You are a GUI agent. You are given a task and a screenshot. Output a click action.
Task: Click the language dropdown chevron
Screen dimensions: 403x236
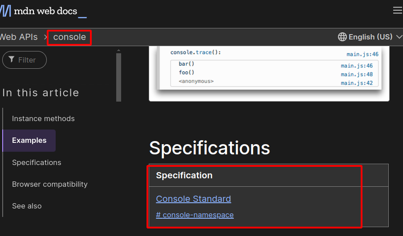coord(399,37)
